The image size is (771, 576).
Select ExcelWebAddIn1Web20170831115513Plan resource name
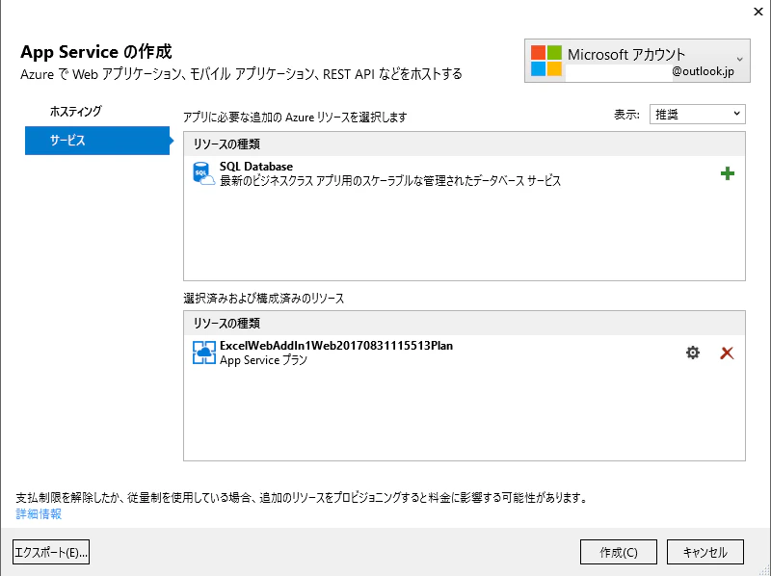(x=336, y=346)
